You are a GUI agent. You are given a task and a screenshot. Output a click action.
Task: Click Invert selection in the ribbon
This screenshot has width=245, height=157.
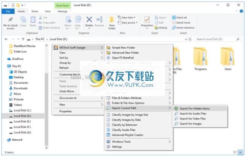click(x=183, y=27)
